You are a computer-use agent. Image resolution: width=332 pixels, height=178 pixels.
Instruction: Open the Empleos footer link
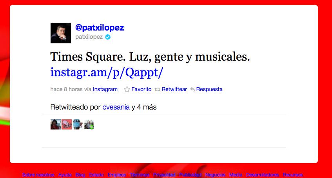tap(117, 175)
